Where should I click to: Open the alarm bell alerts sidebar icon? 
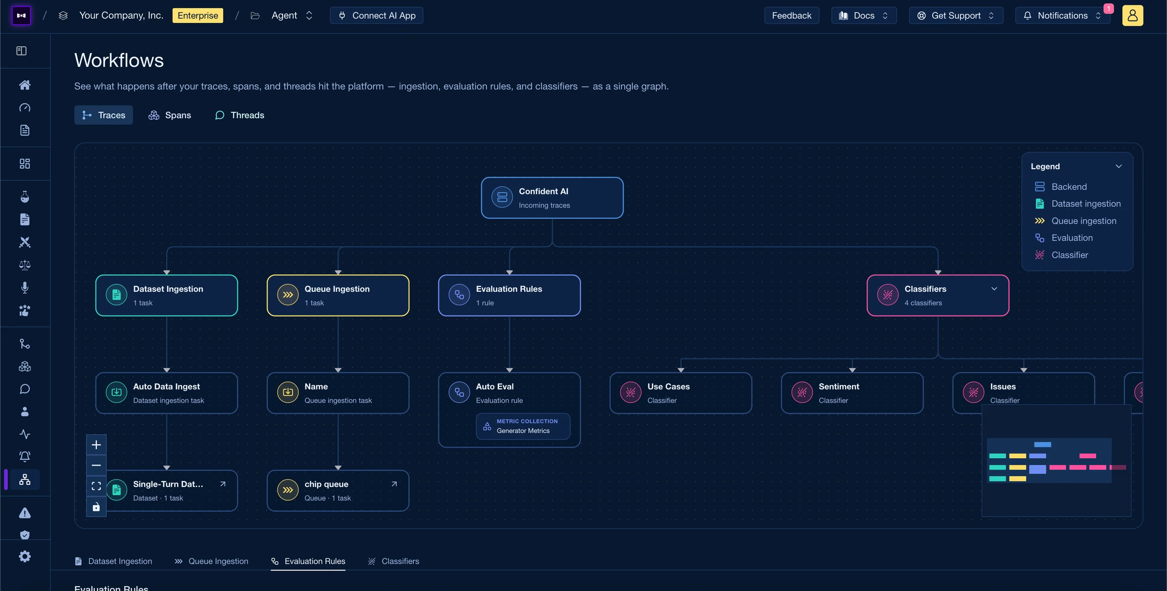click(x=25, y=456)
